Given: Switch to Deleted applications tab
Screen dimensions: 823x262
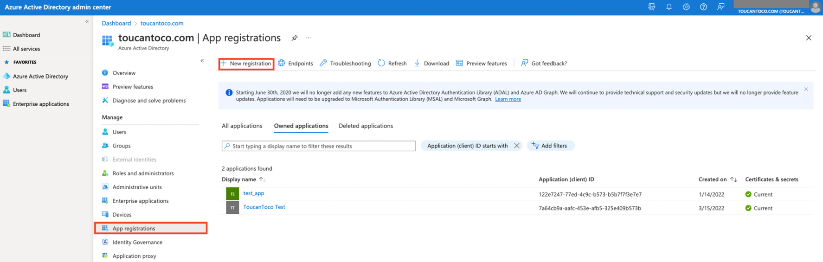Looking at the screenshot, I should [x=366, y=126].
